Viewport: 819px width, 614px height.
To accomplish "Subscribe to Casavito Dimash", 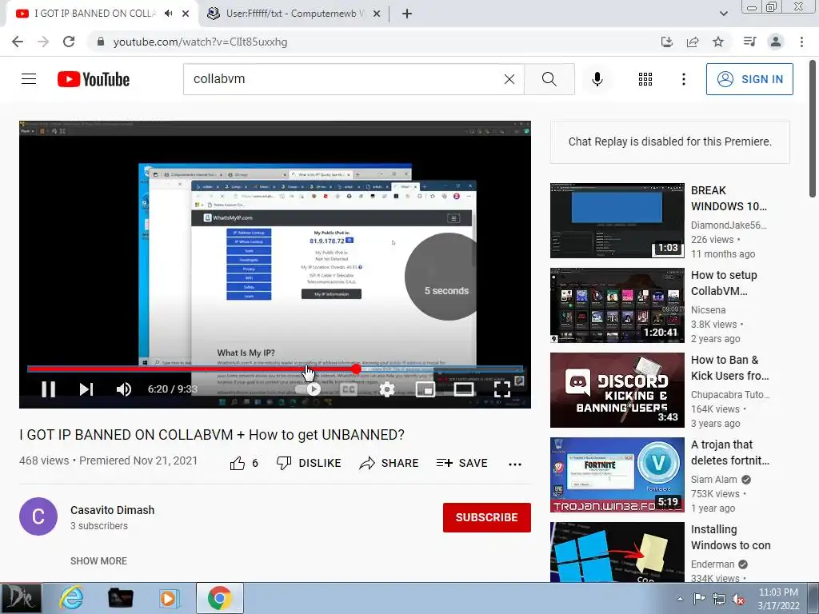I will 487,517.
